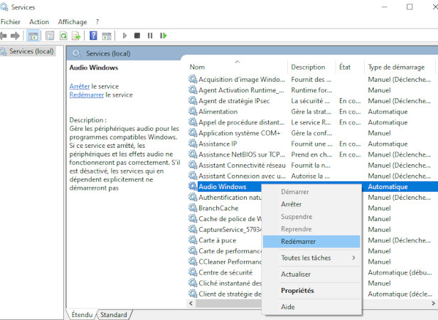
Task: Click the Pause Service toolbar icon
Action: point(150,36)
